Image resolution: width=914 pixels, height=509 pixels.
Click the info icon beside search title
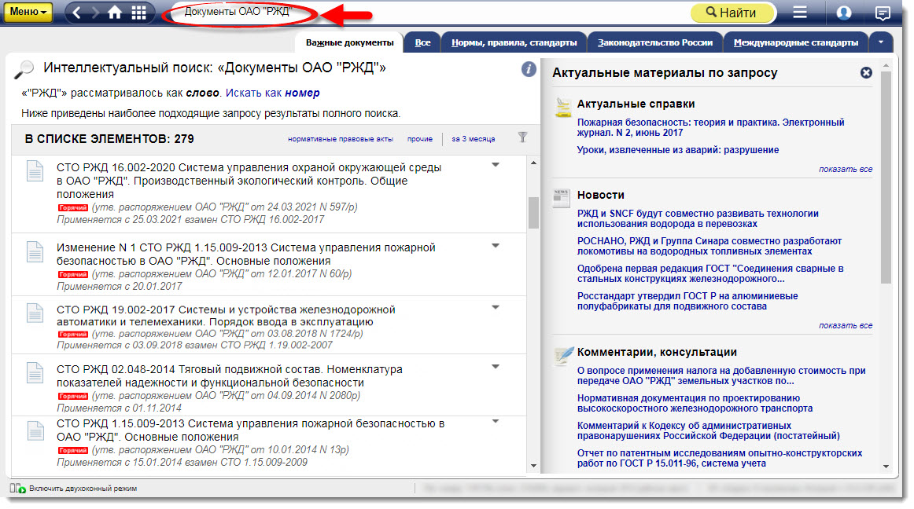click(x=529, y=69)
